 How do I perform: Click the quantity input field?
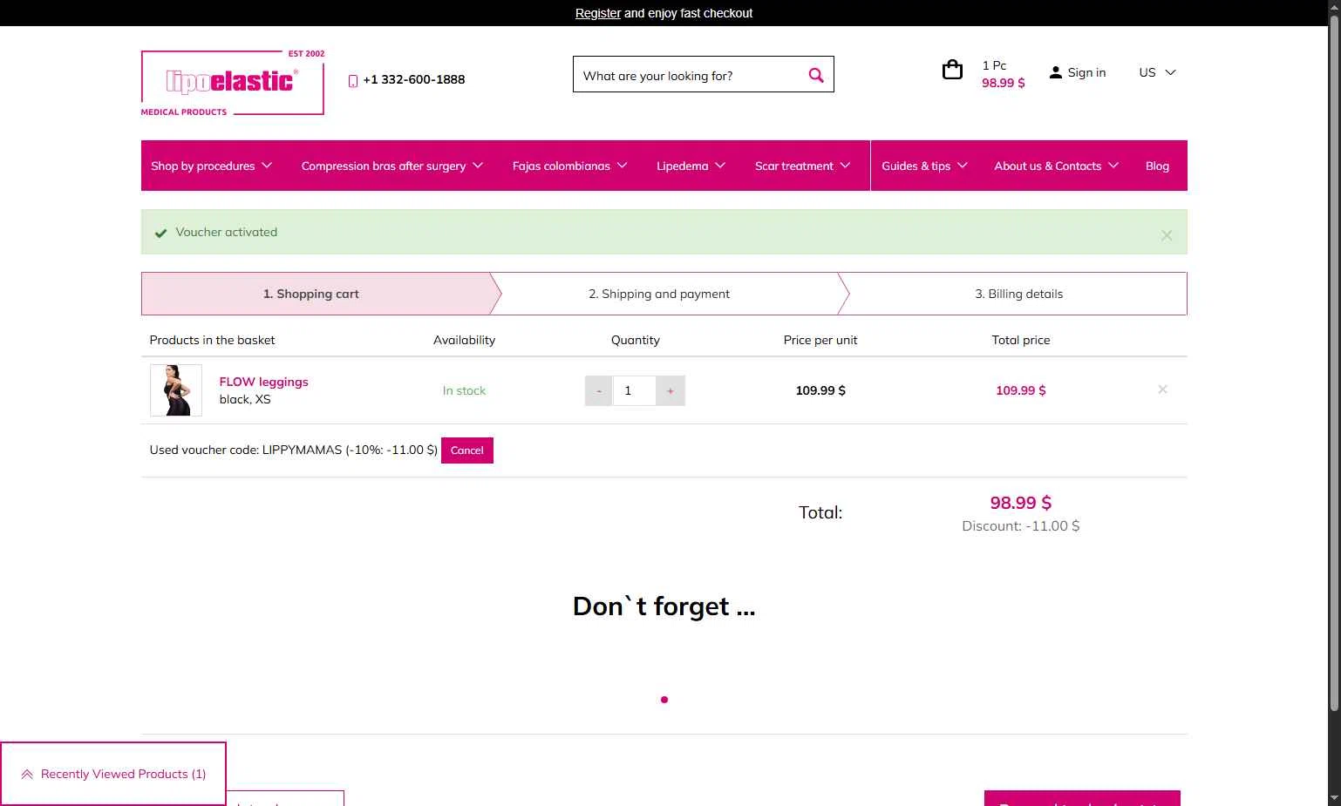click(634, 390)
